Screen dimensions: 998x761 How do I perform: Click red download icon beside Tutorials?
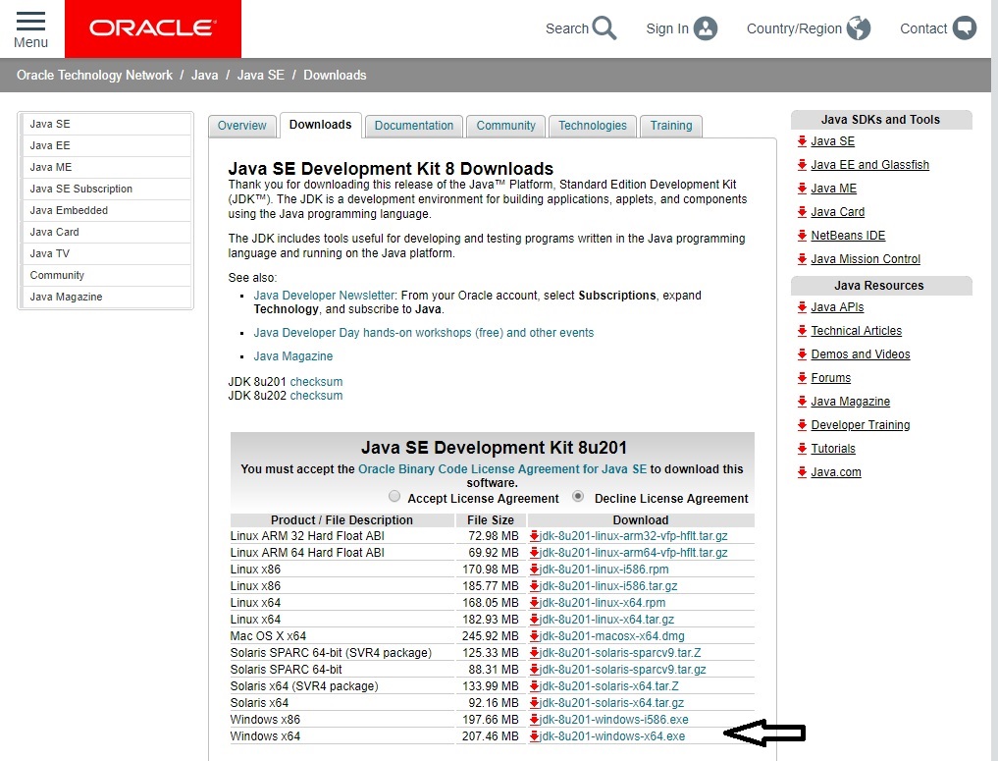point(802,449)
